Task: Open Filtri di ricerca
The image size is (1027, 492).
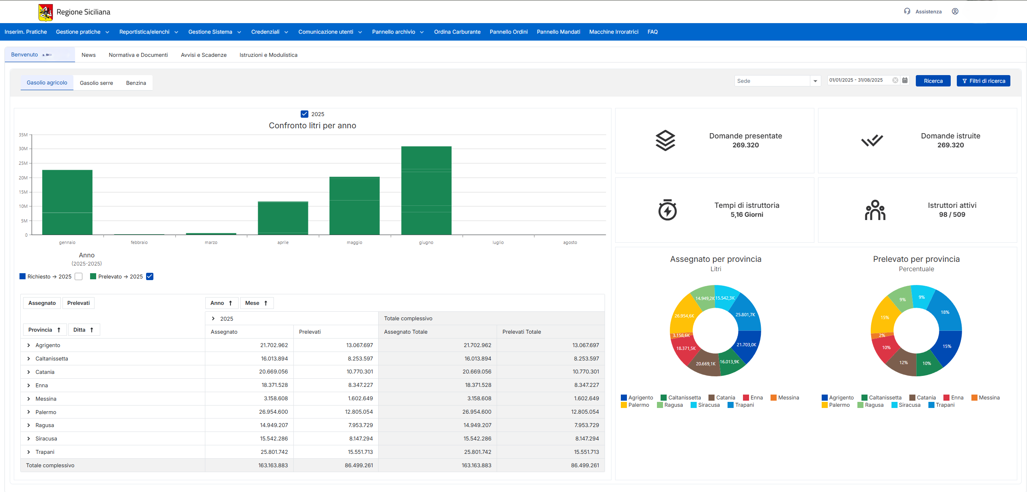Action: (x=983, y=81)
